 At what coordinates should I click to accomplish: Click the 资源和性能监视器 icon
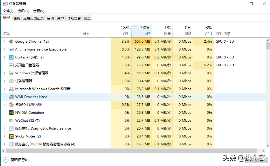coord(11,105)
